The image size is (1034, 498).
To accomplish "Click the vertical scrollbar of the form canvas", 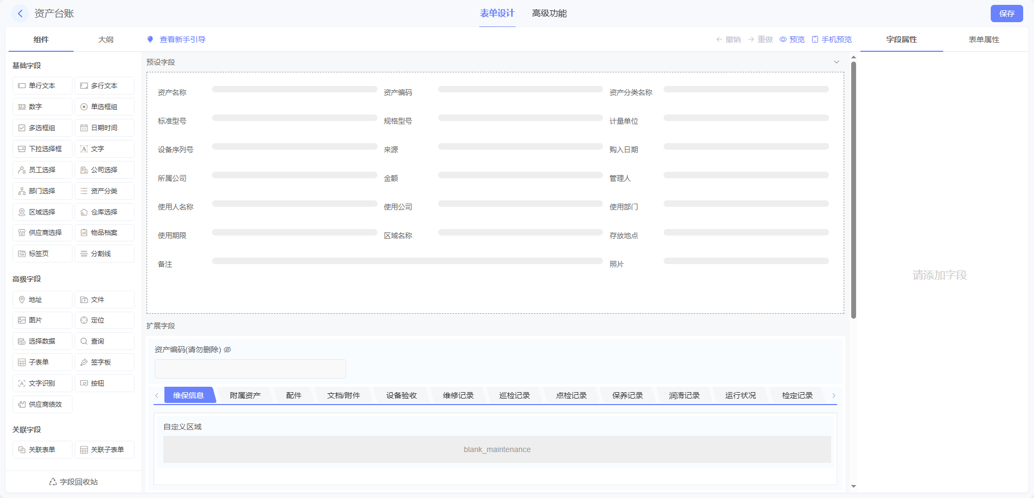I will [x=853, y=189].
